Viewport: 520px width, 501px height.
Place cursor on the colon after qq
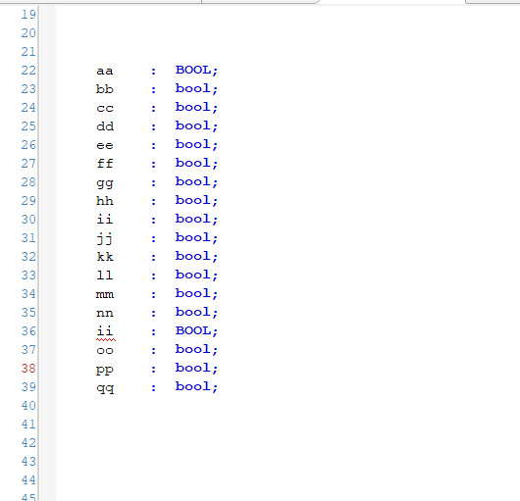point(153,387)
